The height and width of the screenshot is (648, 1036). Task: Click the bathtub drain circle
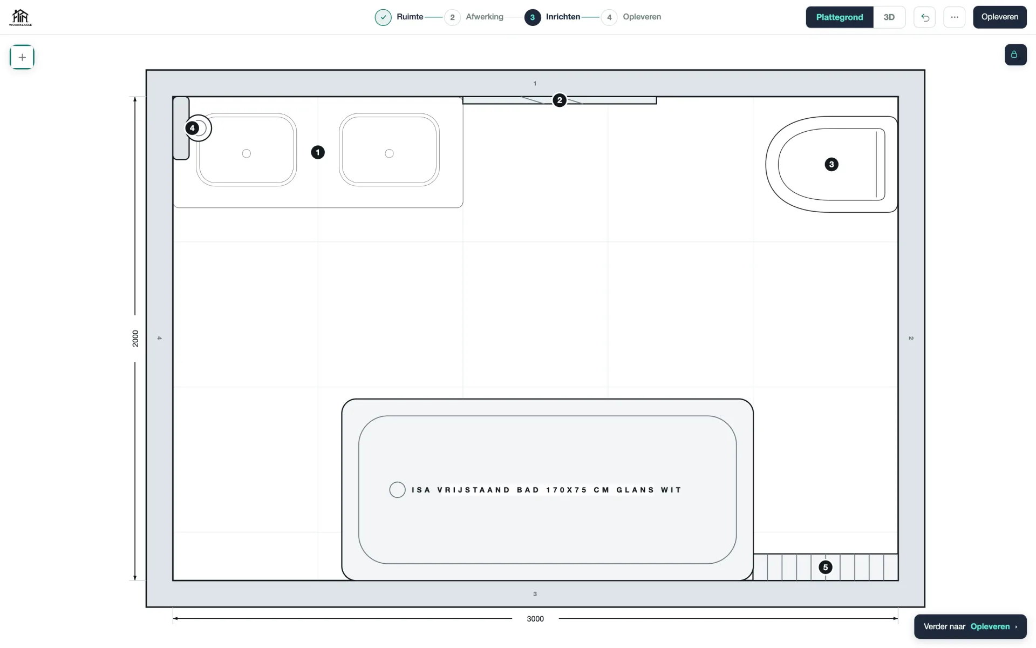[x=397, y=490]
